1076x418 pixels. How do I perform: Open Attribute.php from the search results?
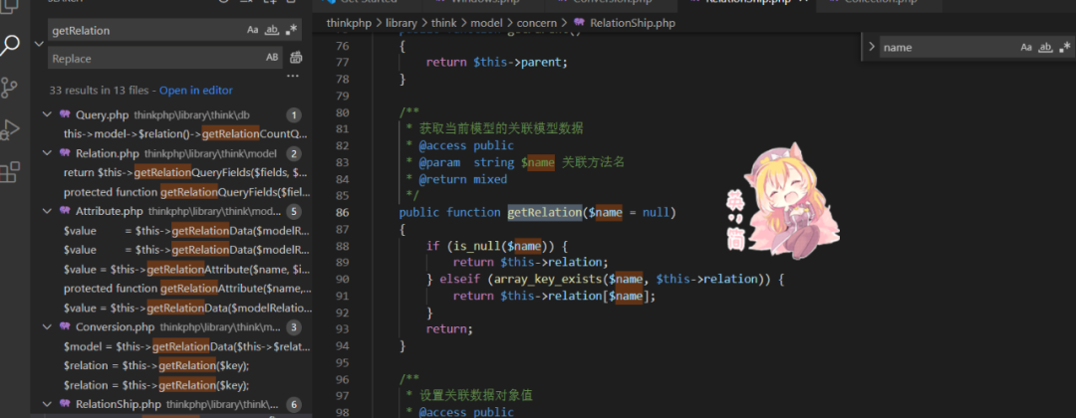110,210
